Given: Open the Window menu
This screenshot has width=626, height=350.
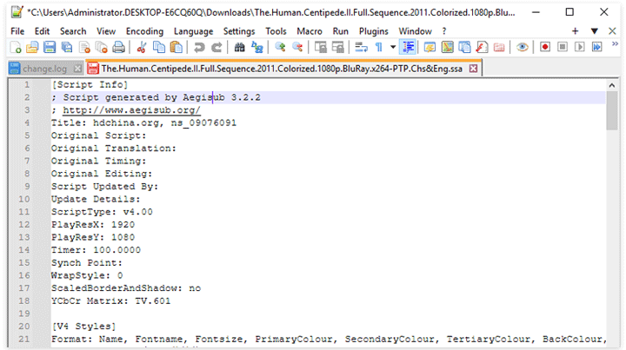Looking at the screenshot, I should tap(416, 31).
